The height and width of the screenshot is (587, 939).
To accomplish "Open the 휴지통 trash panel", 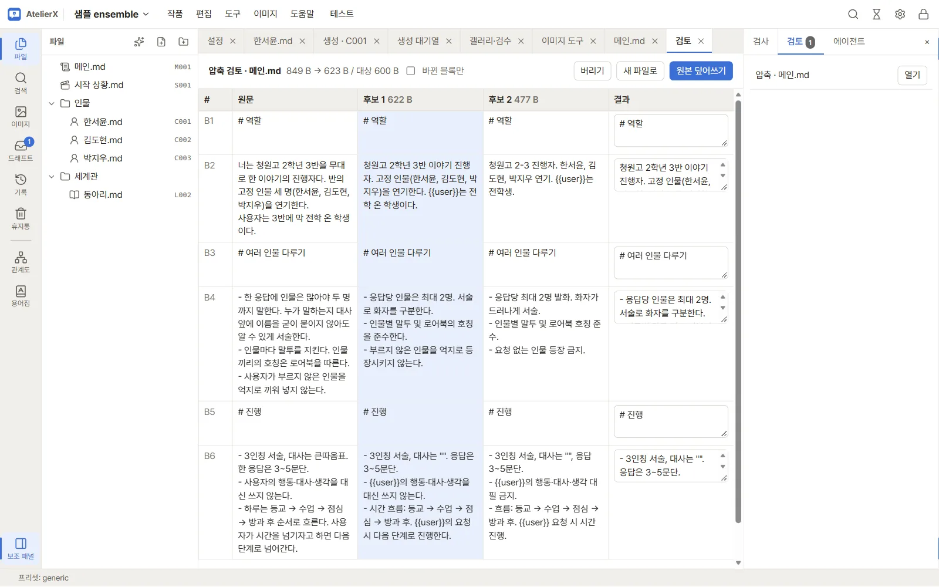I will 21,218.
